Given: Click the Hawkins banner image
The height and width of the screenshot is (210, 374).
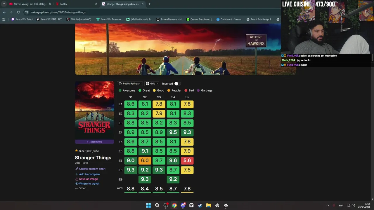Looking at the screenshot, I should point(185,49).
